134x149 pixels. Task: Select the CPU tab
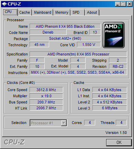click(10, 12)
